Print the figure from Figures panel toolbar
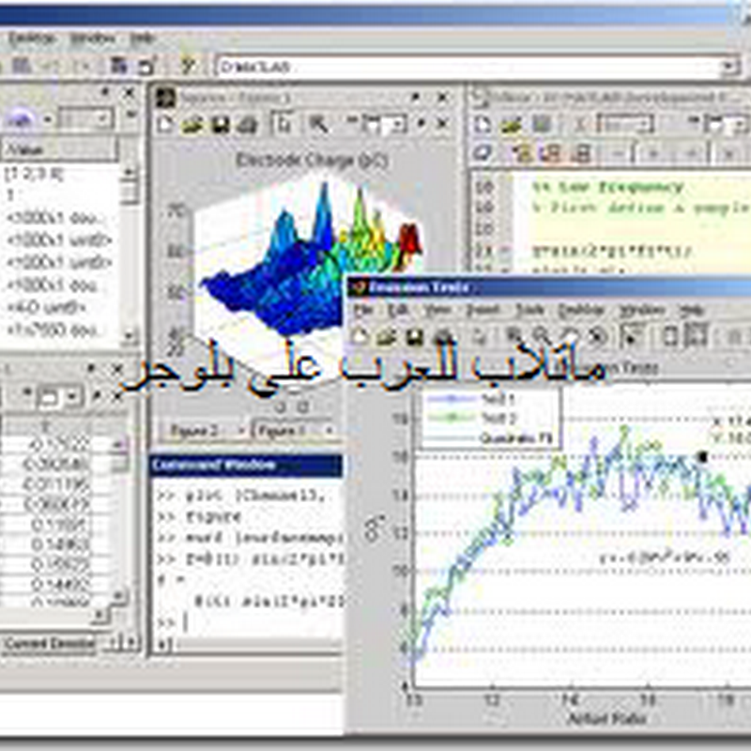Screen dimensions: 751x751 [247, 125]
